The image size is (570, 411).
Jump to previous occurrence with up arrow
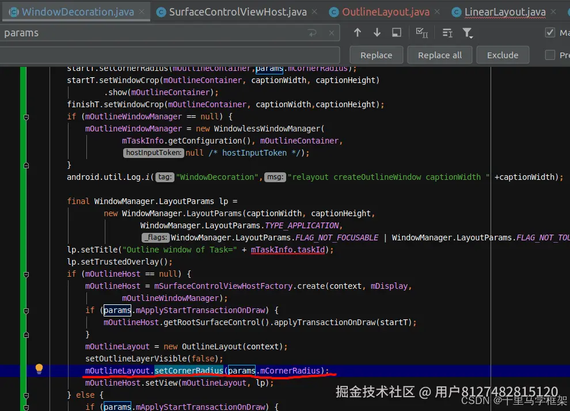[x=358, y=33]
